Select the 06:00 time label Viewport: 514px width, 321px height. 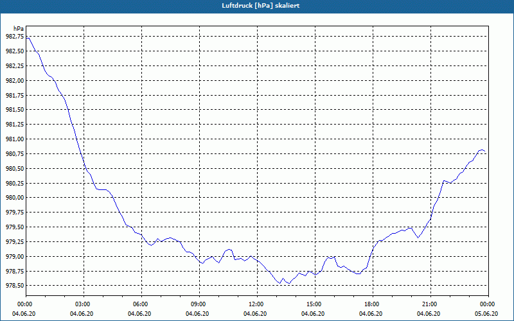click(x=141, y=304)
